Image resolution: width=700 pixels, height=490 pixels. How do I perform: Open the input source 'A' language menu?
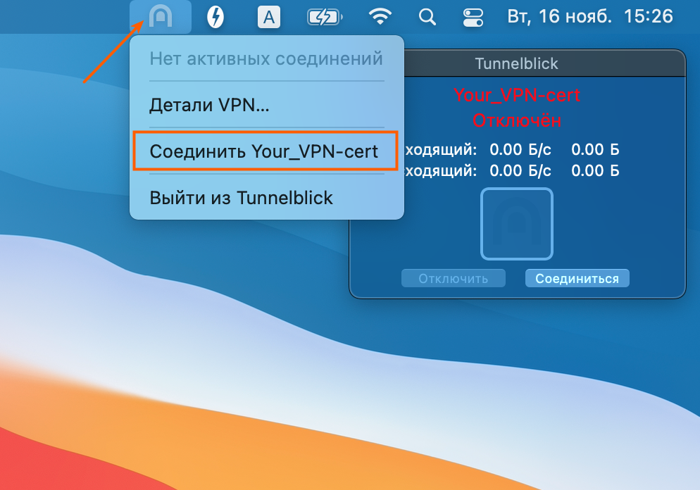click(268, 17)
